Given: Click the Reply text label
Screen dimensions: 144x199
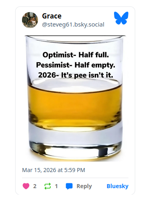Looking at the screenshot, I should click(x=84, y=186).
